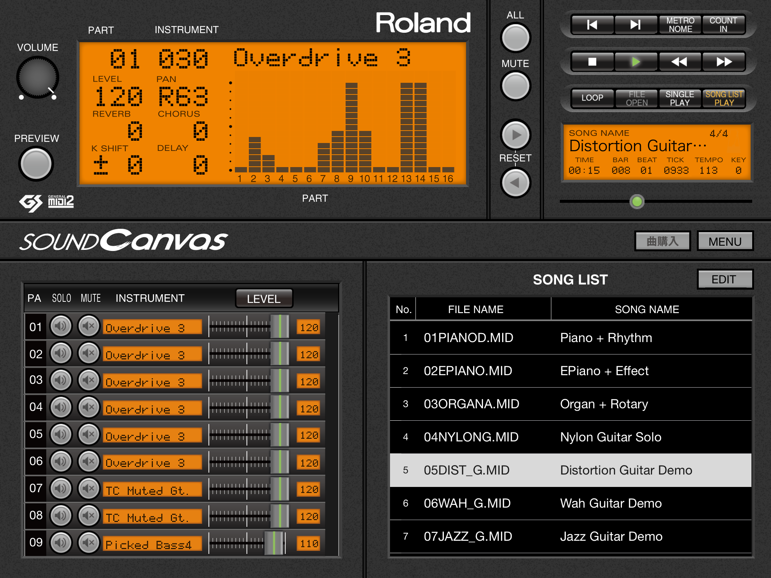Mute part 03
This screenshot has width=771, height=578.
(x=89, y=380)
